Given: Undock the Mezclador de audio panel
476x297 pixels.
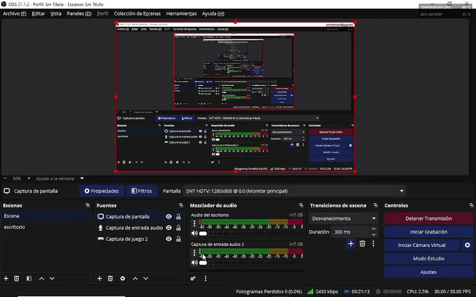Looking at the screenshot, I should 301,205.
